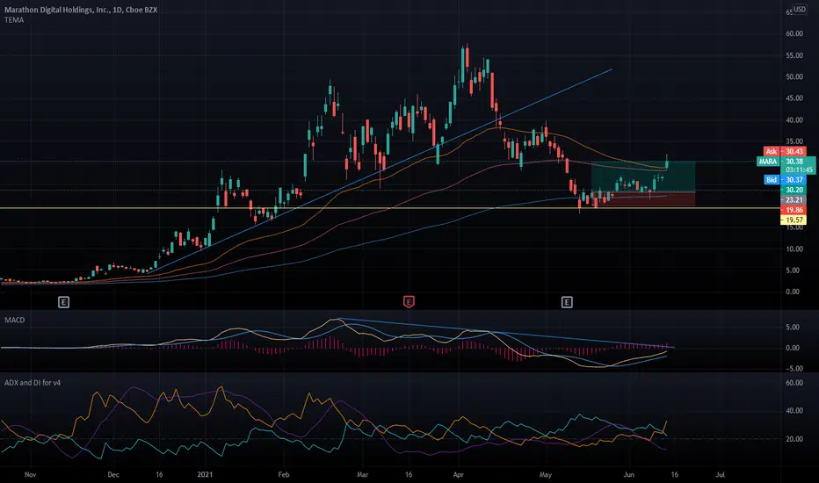Select the blue descending trendline on MACD
The height and width of the screenshot is (483, 819).
[x=507, y=333]
